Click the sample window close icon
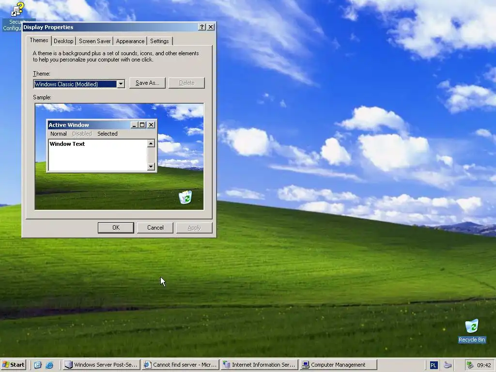The image size is (496, 372). click(151, 125)
